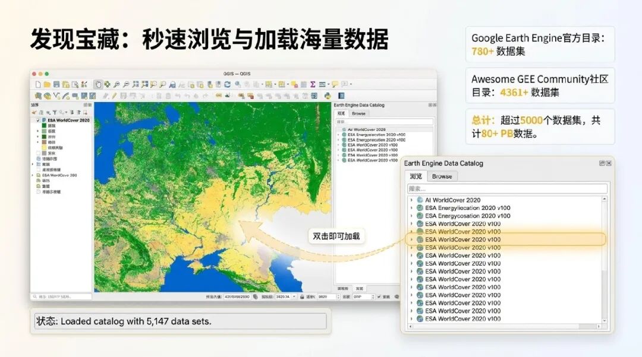The height and width of the screenshot is (357, 642).
Task: Click the Open Data Source Manager icon
Action: pyautogui.click(x=39, y=96)
